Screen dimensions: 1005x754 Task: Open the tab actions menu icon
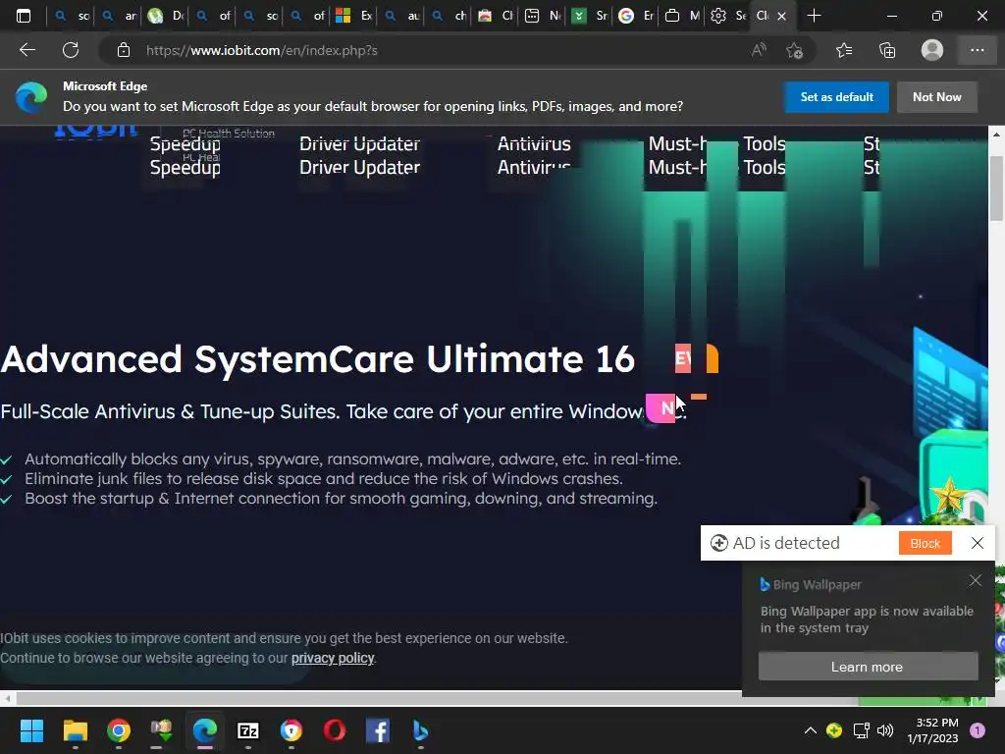24,16
